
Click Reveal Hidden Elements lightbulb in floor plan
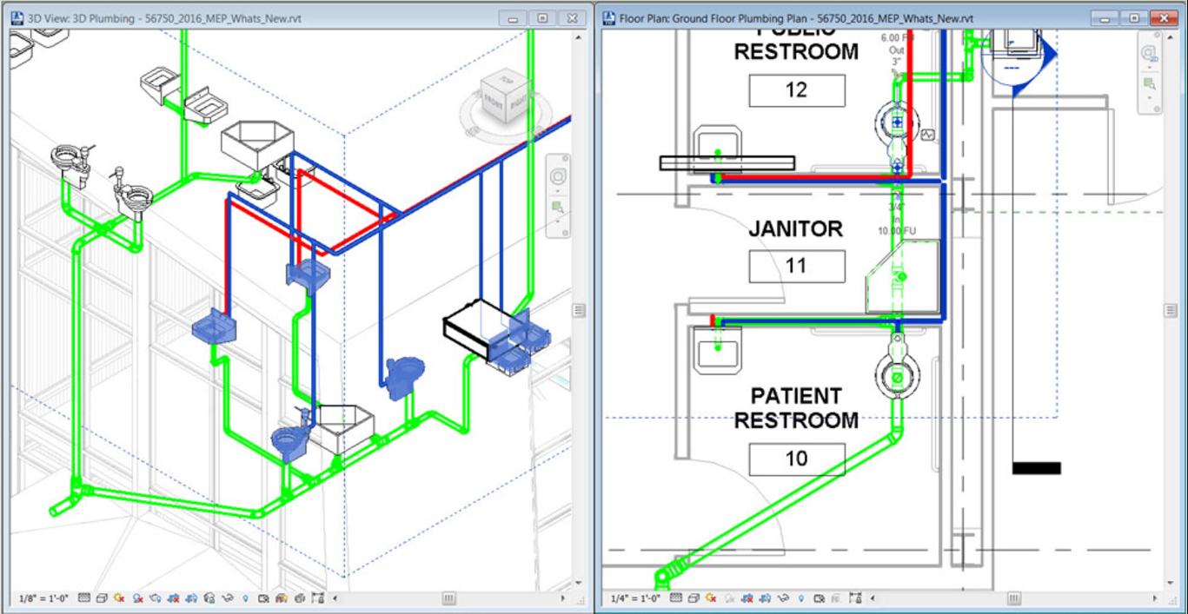click(x=801, y=597)
